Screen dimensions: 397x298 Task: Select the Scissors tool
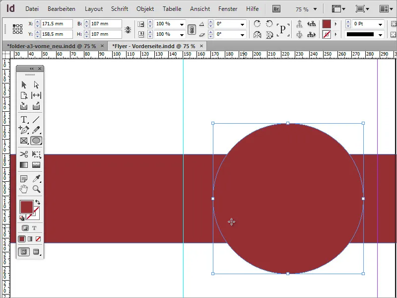click(x=24, y=154)
